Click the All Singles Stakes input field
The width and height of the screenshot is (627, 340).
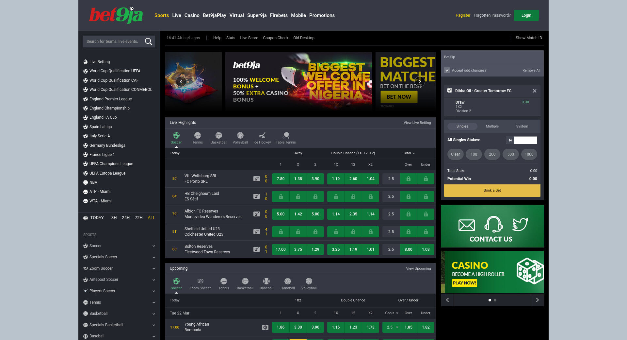tap(525, 140)
